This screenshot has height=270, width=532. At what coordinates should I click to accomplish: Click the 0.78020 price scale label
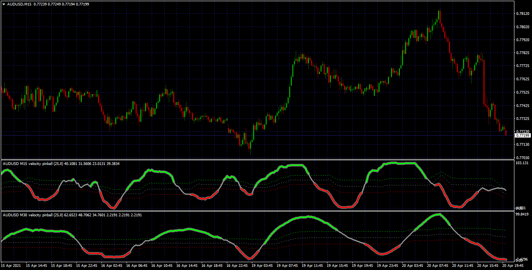tap(522, 27)
